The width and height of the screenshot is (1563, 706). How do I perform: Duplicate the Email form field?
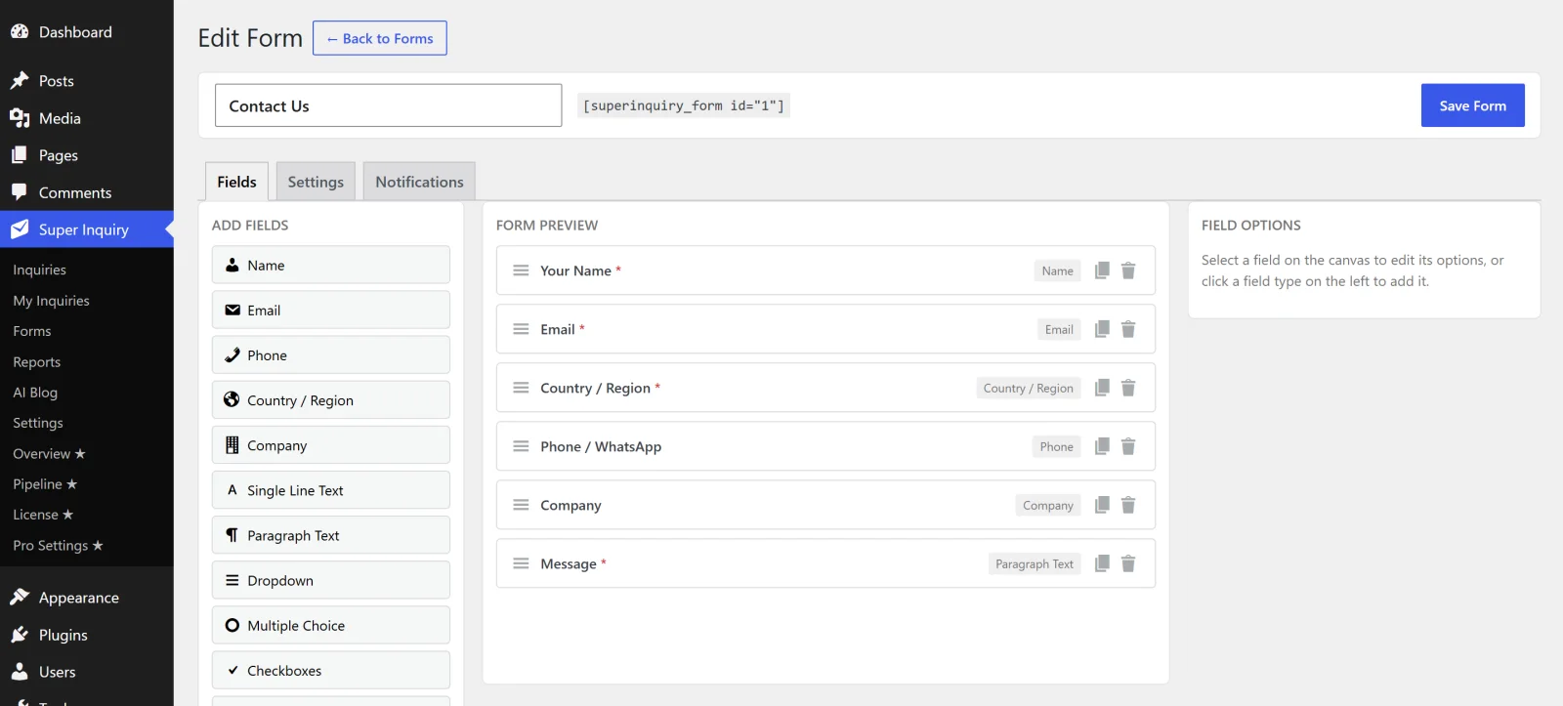tap(1102, 329)
